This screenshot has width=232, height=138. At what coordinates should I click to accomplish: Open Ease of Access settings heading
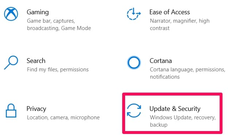tap(170, 12)
